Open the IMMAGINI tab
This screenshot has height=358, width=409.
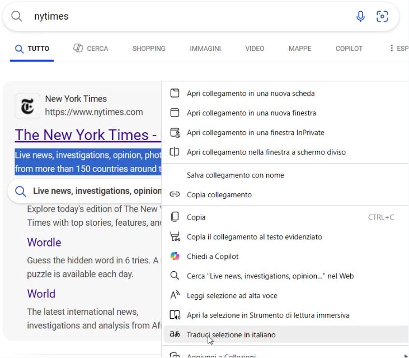click(x=205, y=49)
